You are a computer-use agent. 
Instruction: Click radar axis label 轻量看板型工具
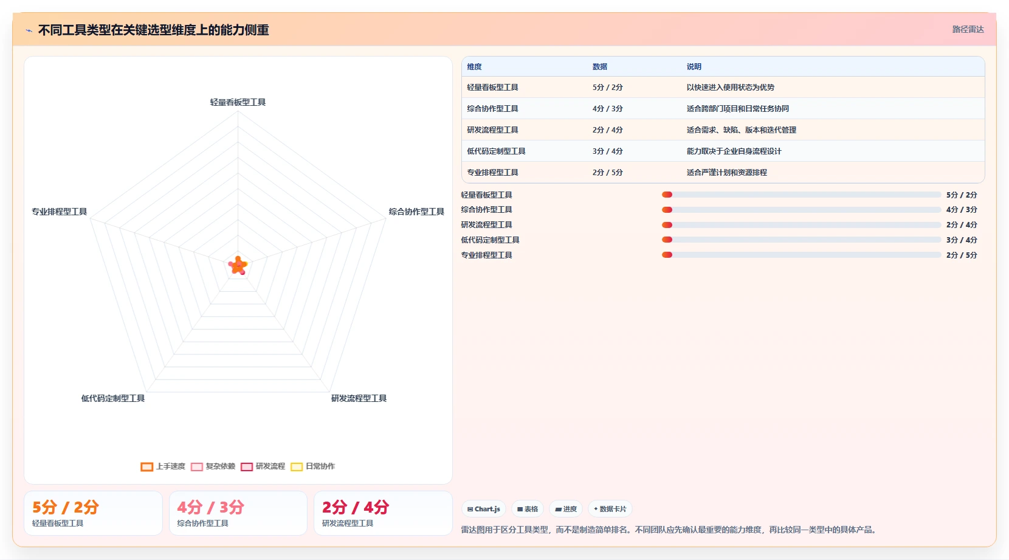click(238, 102)
